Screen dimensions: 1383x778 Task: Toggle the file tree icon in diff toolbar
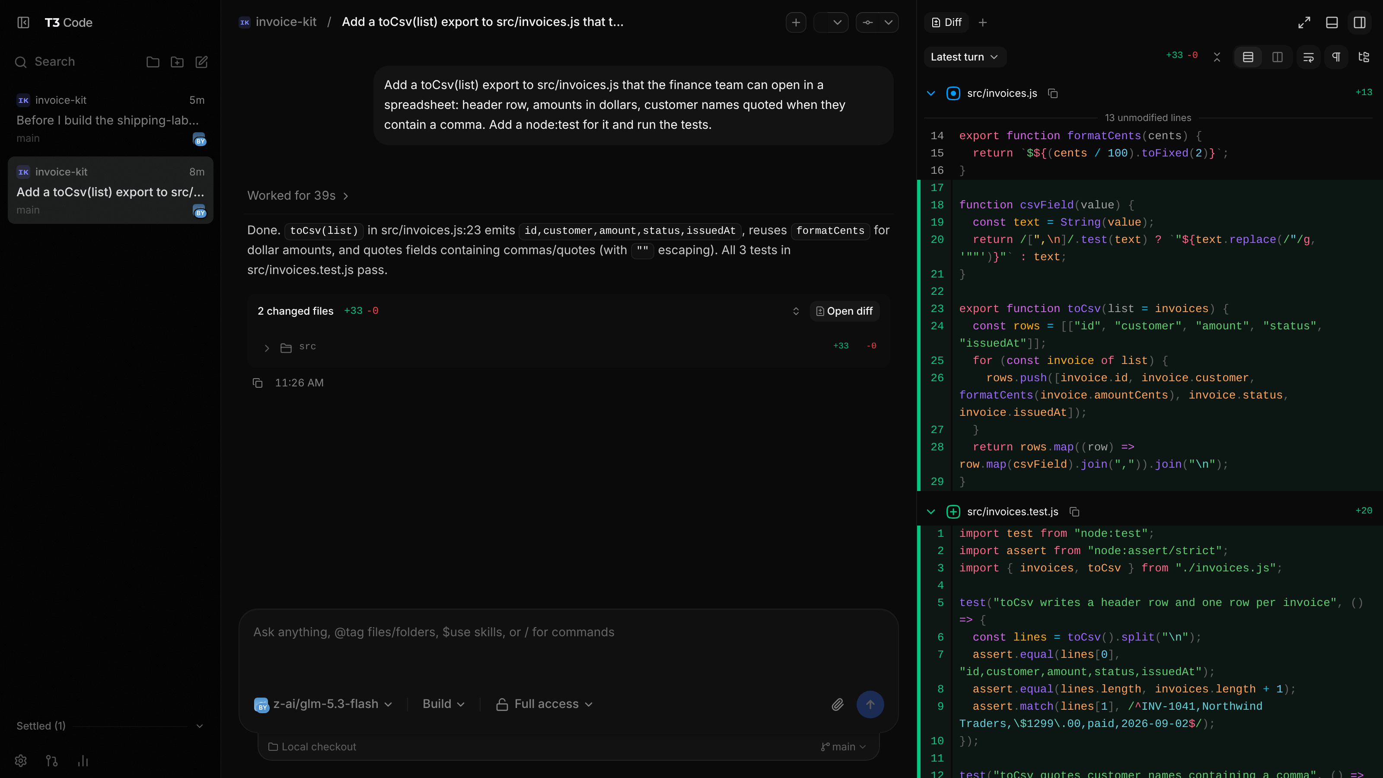1364,57
